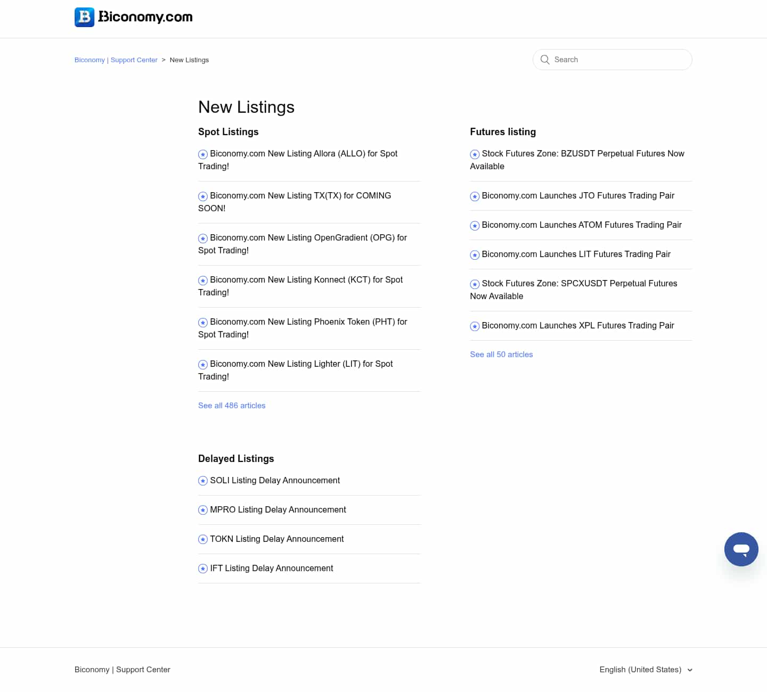Open the Futures listing section heading
Screen dimensions: 767x692
(x=503, y=132)
